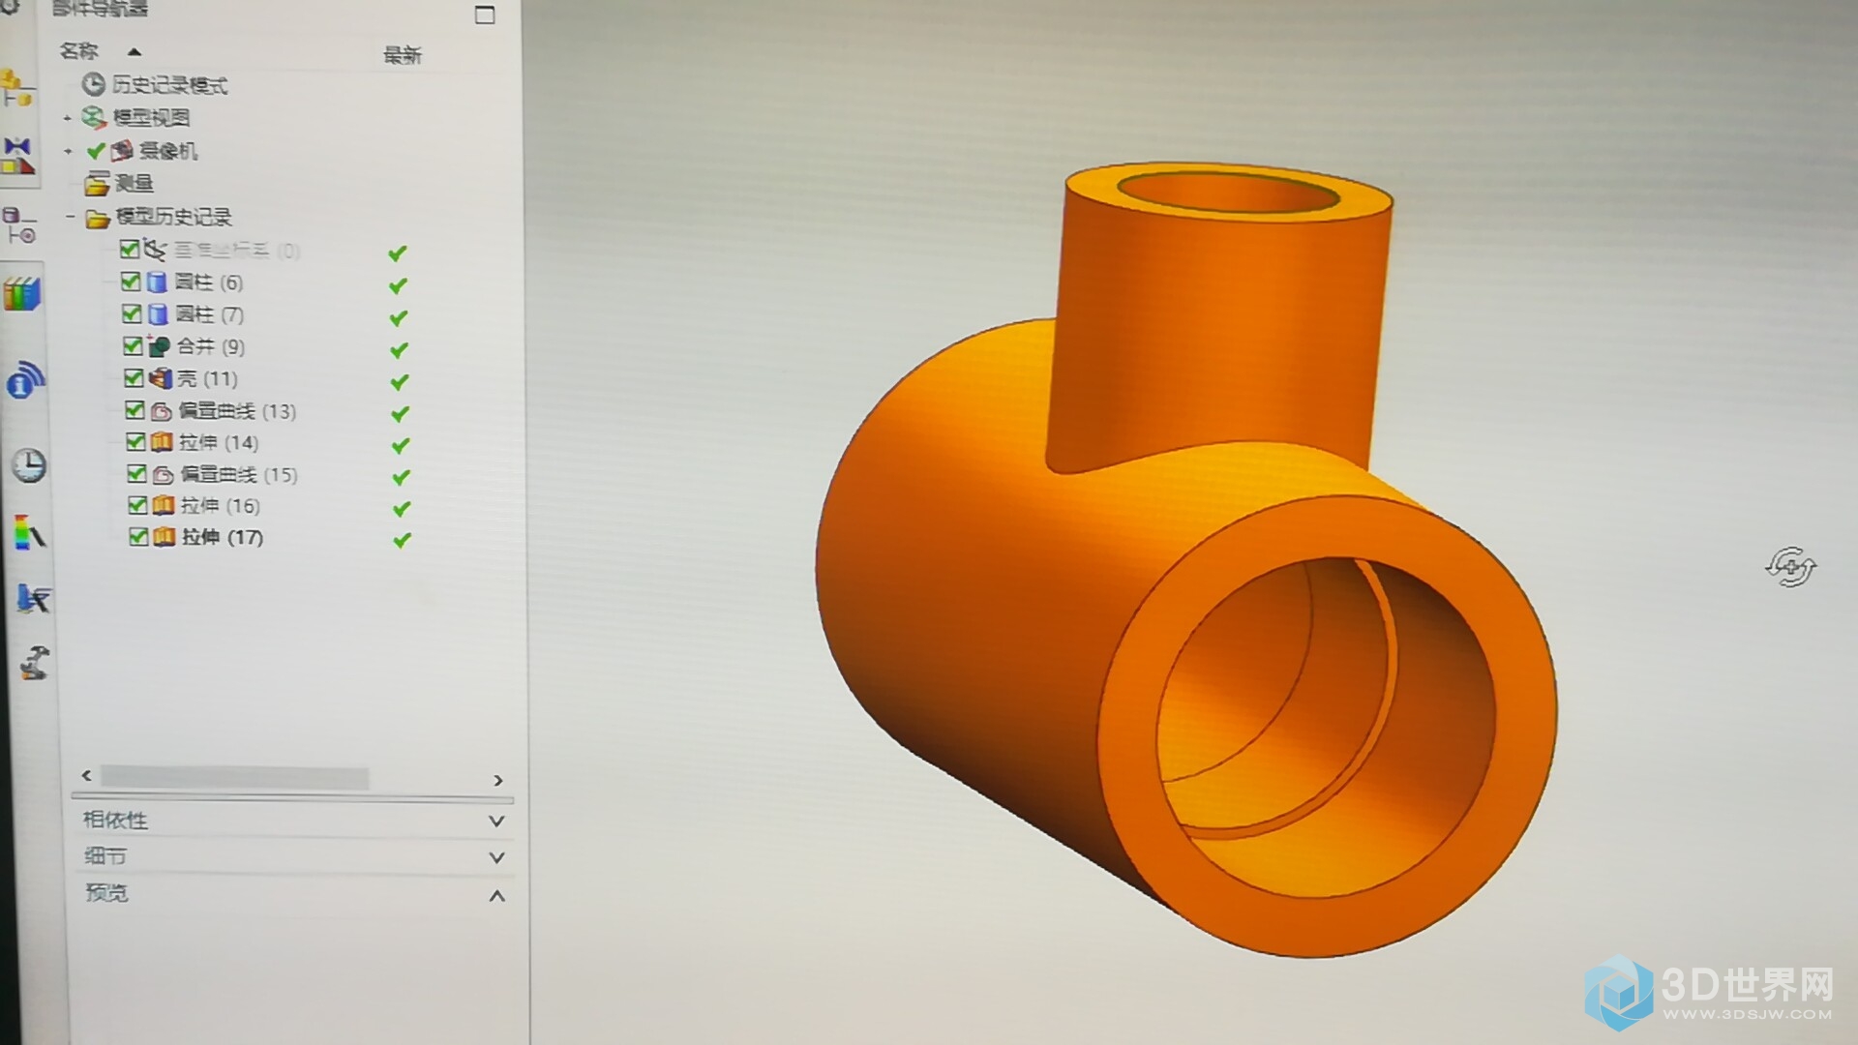Maximize the part navigator panel square button
Viewport: 1858px width, 1045px height.
tap(485, 15)
